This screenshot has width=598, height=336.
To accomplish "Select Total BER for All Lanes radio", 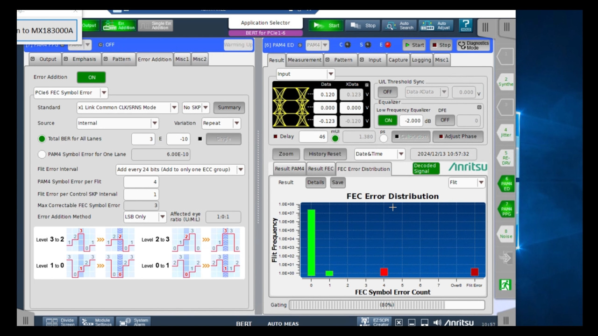I will (x=42, y=139).
